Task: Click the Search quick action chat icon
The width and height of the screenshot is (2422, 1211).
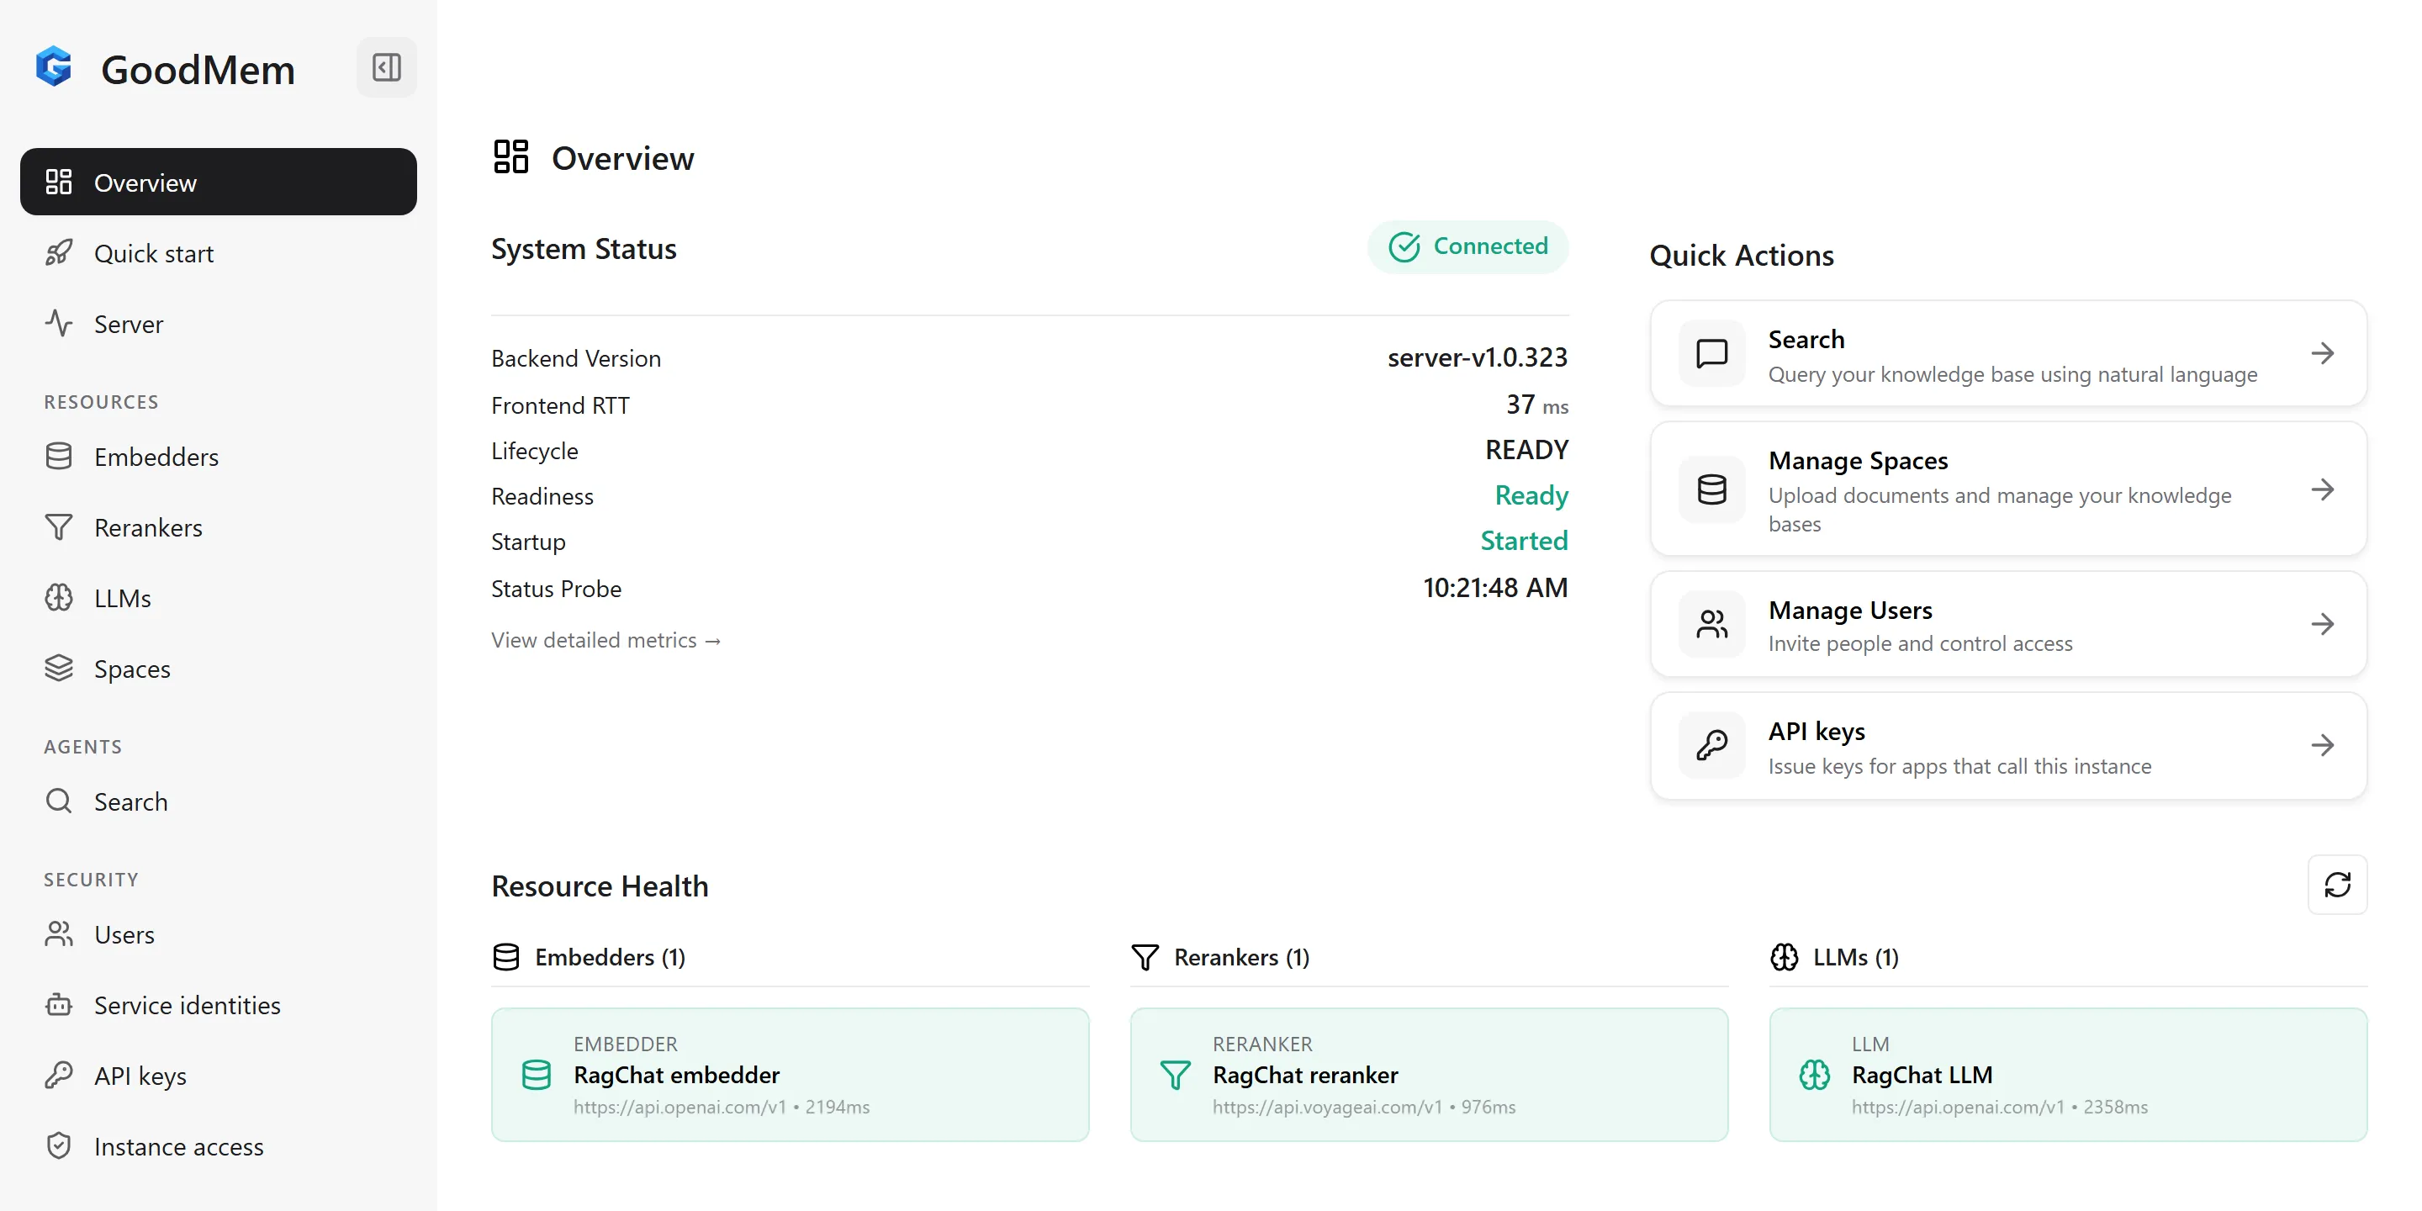Action: coord(1711,353)
